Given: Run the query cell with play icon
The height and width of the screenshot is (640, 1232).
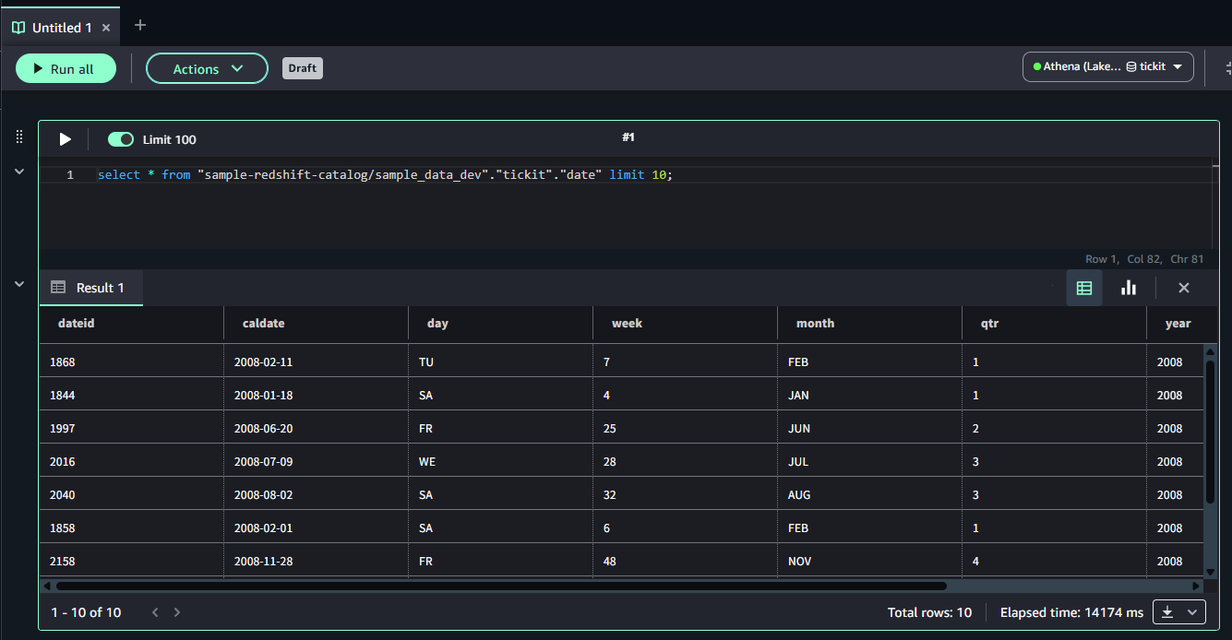Looking at the screenshot, I should click(65, 139).
